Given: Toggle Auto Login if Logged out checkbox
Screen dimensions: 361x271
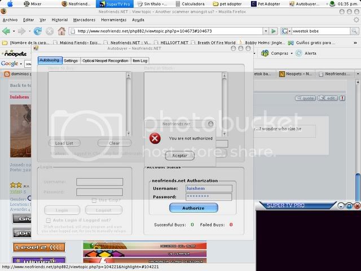Looking at the screenshot, I should point(48,220).
